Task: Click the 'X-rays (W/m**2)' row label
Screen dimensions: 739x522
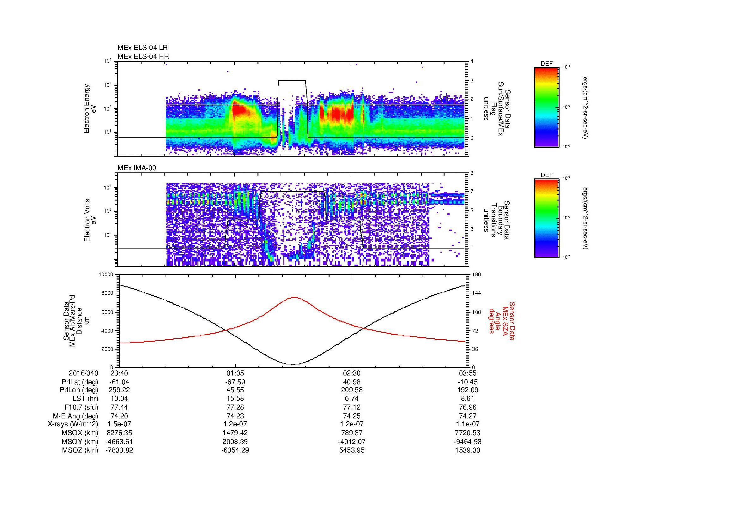Action: click(73, 424)
